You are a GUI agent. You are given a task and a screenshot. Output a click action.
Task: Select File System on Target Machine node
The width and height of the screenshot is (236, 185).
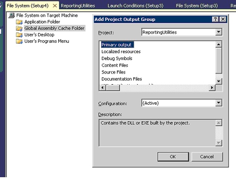(x=47, y=16)
